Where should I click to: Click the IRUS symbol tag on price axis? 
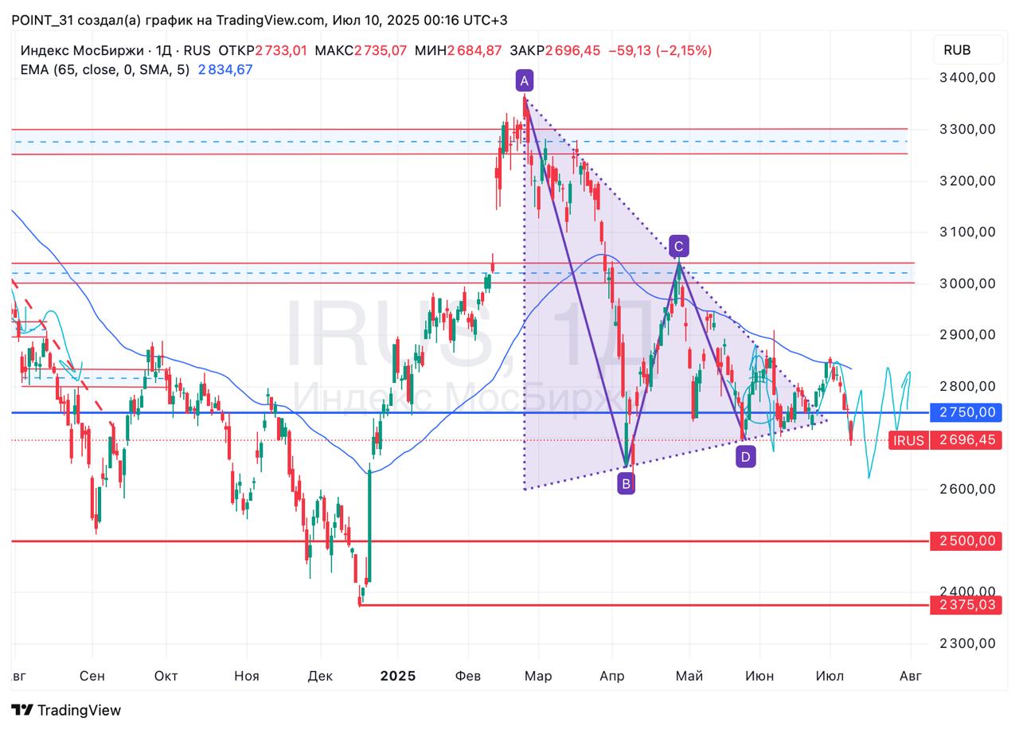coord(908,440)
